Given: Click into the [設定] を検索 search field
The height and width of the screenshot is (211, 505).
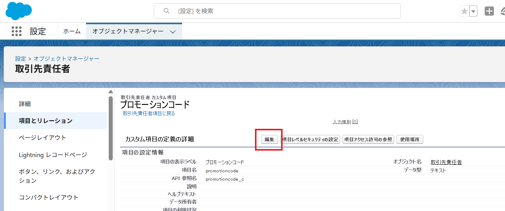Looking at the screenshot, I should pyautogui.click(x=276, y=11).
